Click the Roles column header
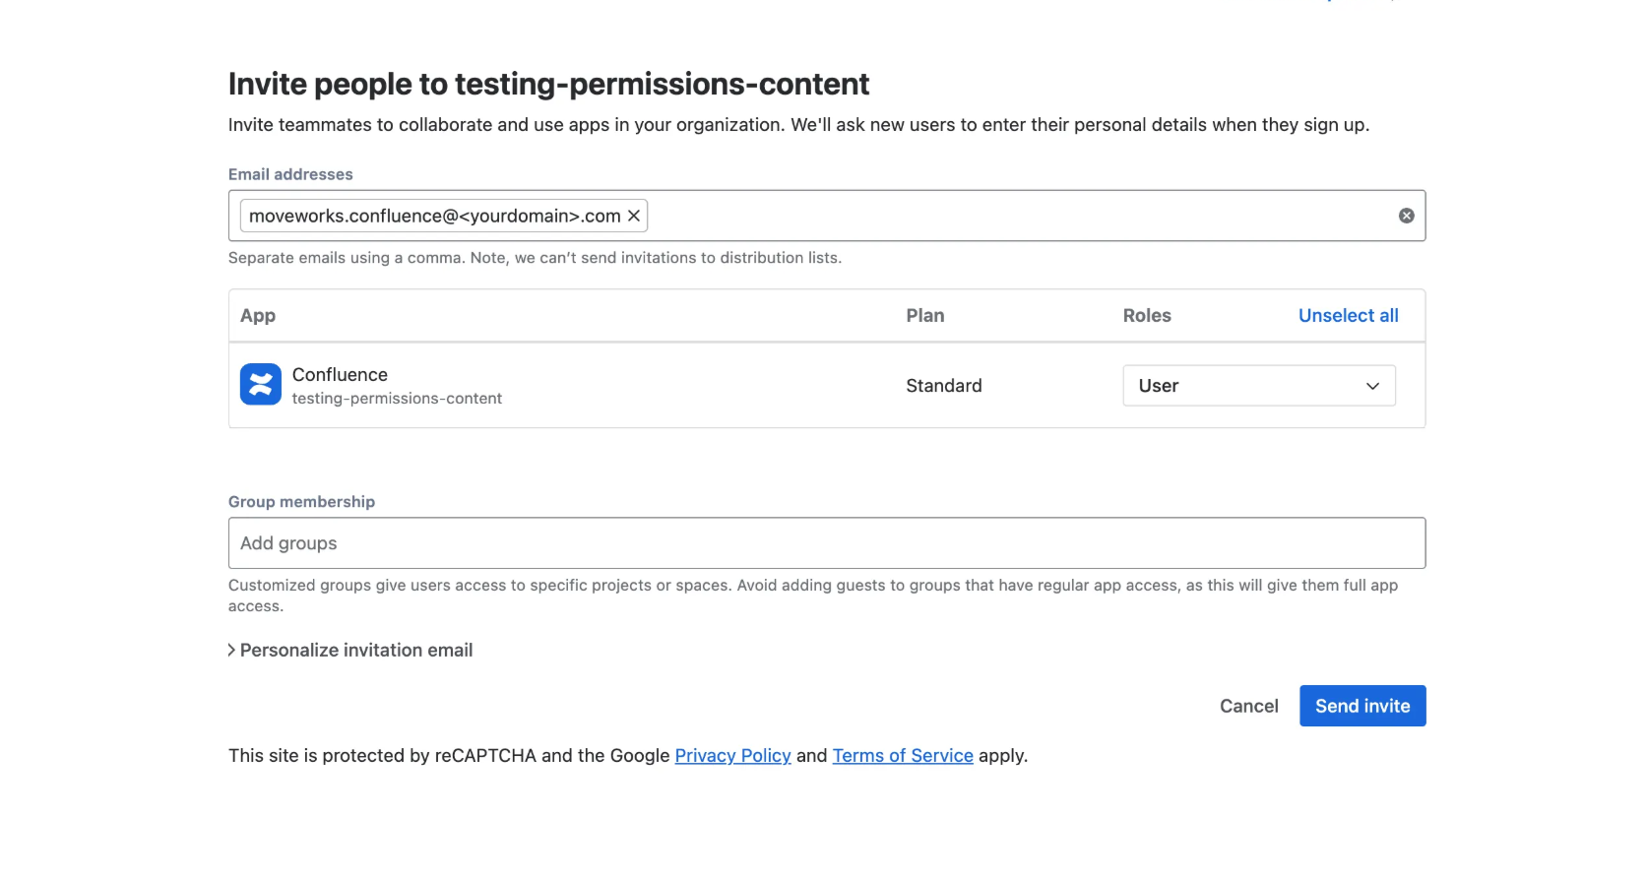The height and width of the screenshot is (878, 1647). 1147,316
